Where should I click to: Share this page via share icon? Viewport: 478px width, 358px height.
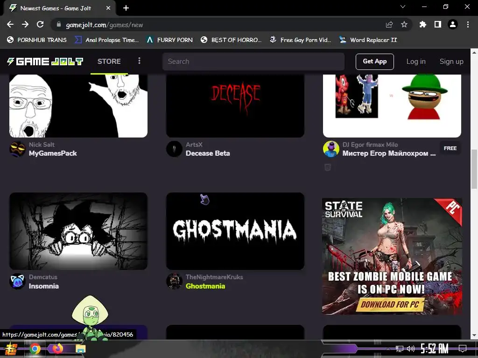(x=389, y=25)
